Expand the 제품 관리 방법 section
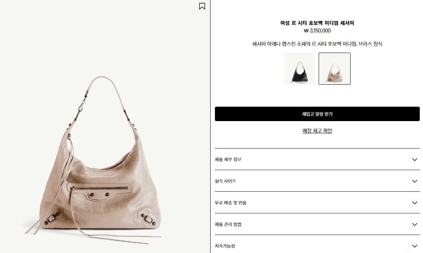 [x=317, y=224]
